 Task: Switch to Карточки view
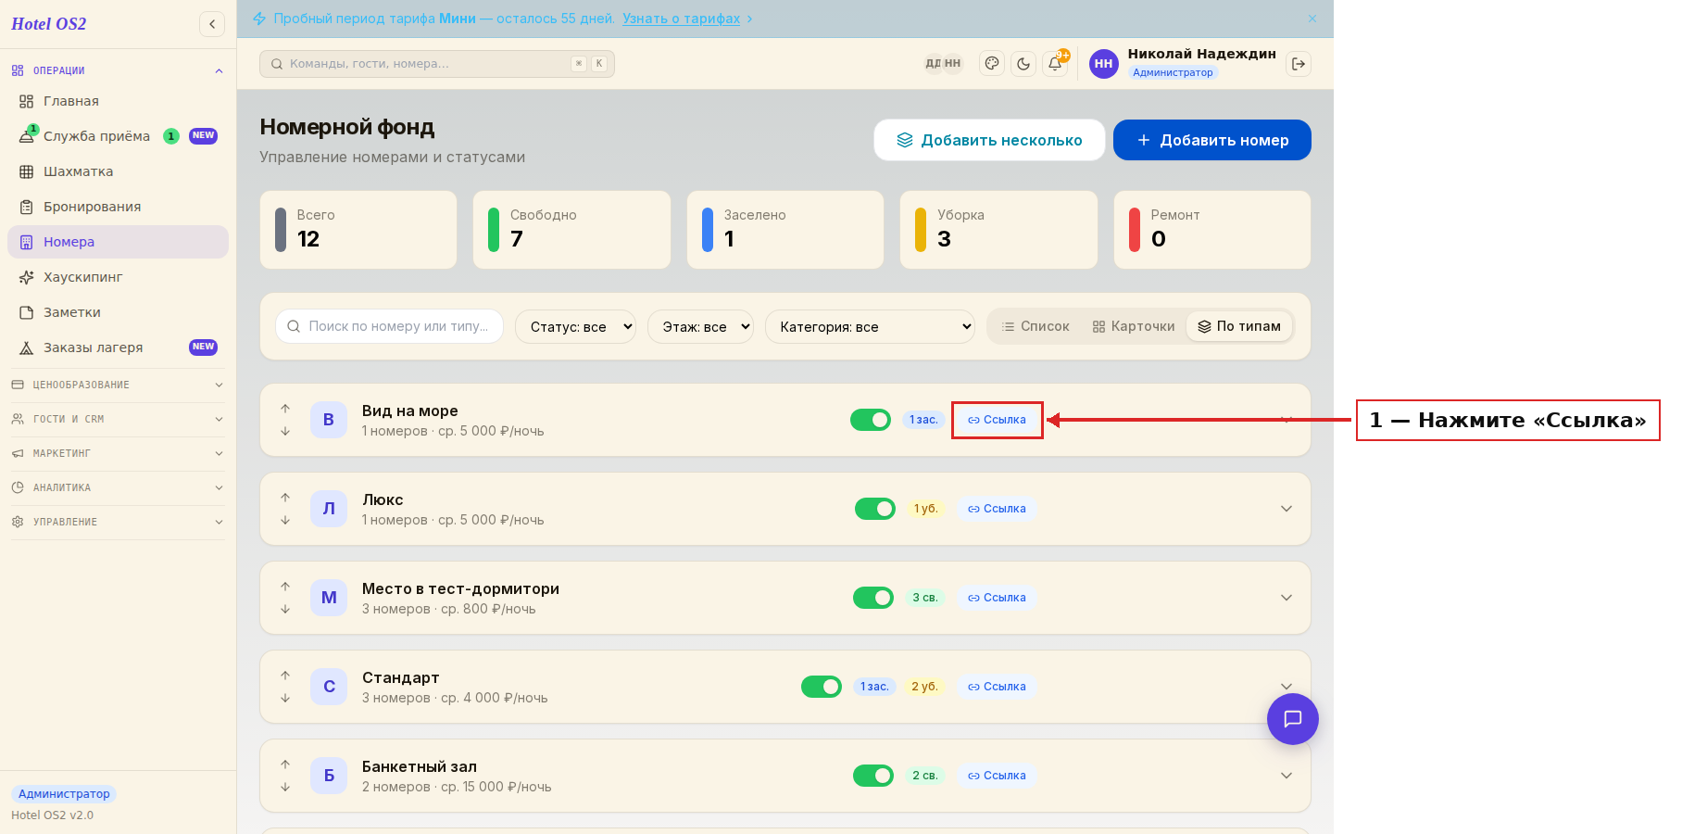point(1134,326)
